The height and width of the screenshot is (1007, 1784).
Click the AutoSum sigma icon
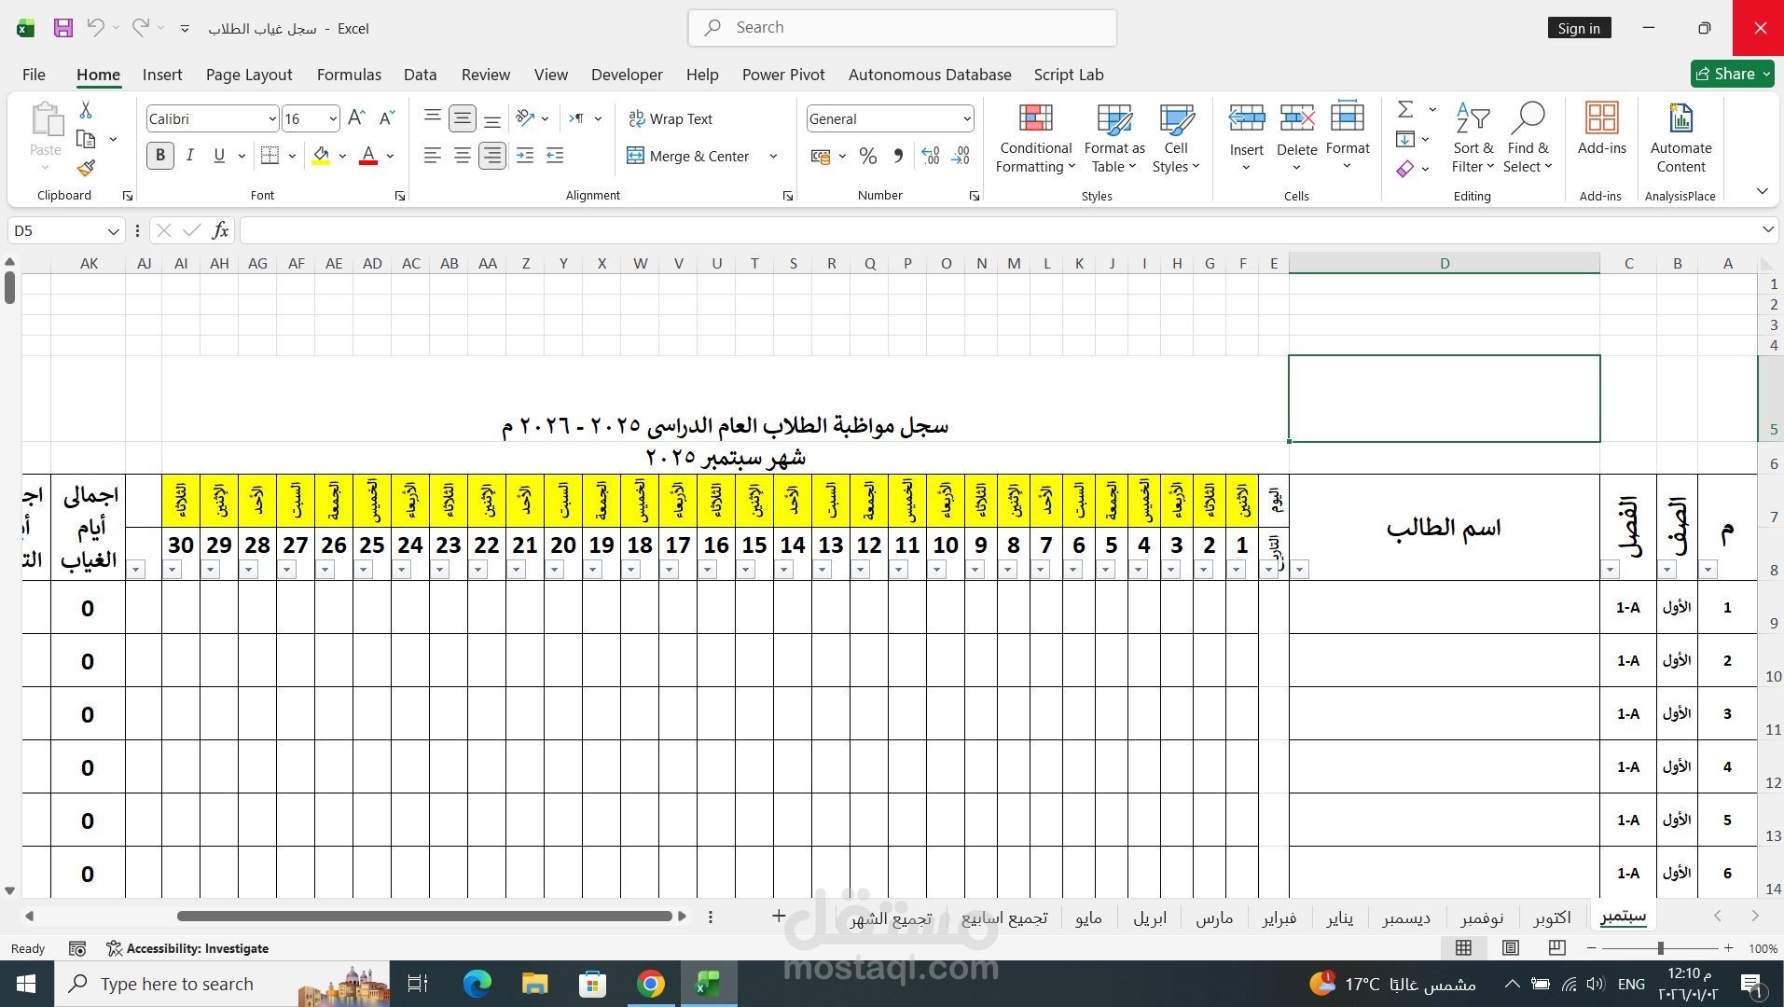coord(1405,109)
